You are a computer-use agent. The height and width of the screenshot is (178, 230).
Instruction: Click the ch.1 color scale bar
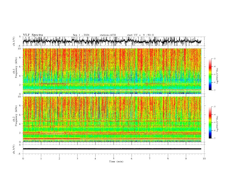(210, 74)
